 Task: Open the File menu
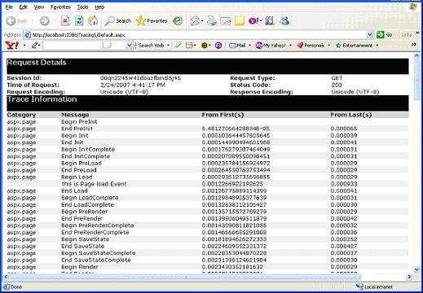tap(9, 7)
